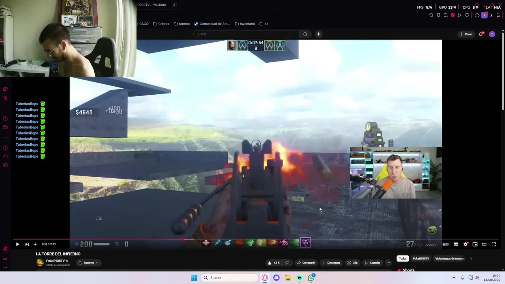Toggle theater mode
Screen dimensions: 505x284
pos(484,244)
